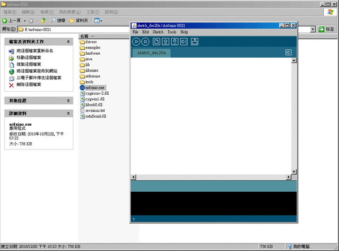Click the Folders (資料夾) toolbar button

(x=79, y=21)
